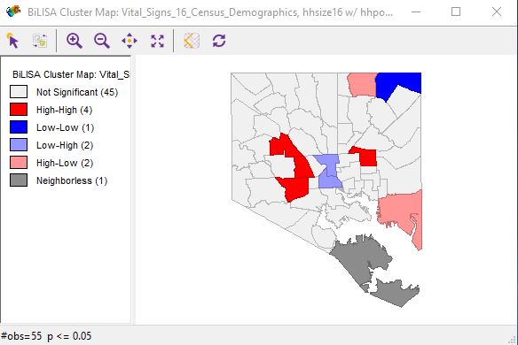Click the red High-High legend swatch
The height and width of the screenshot is (345, 518).
(x=19, y=110)
